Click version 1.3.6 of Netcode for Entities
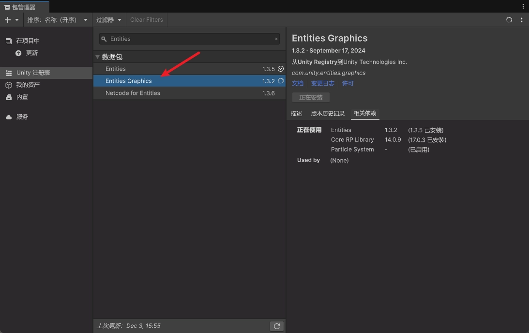The width and height of the screenshot is (529, 333). [269, 93]
